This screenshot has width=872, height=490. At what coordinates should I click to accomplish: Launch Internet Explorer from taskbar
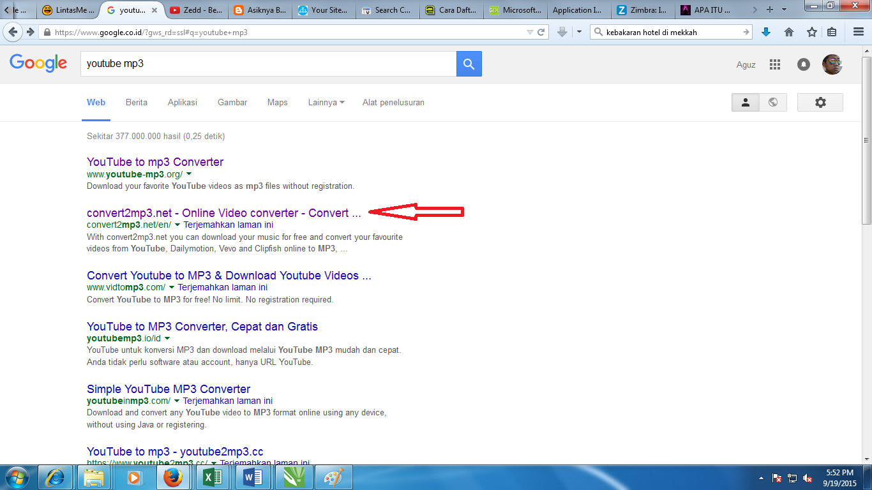56,477
